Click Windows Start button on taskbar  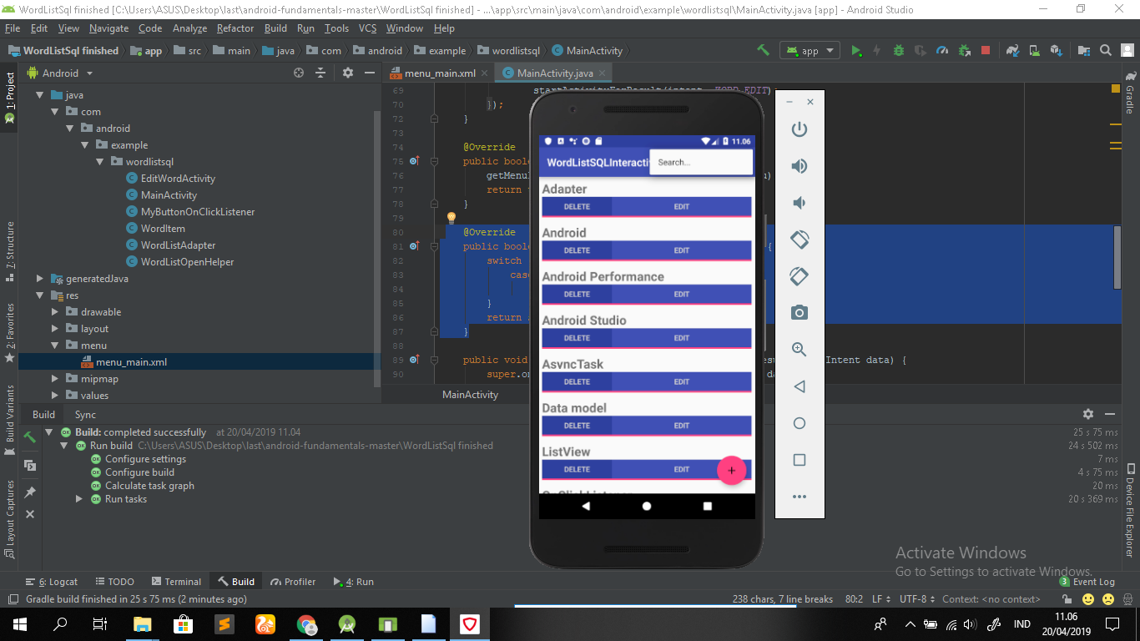20,623
